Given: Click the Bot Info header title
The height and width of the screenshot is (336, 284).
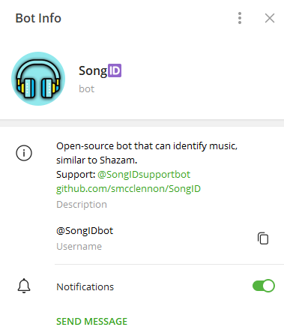Looking at the screenshot, I should (x=38, y=18).
